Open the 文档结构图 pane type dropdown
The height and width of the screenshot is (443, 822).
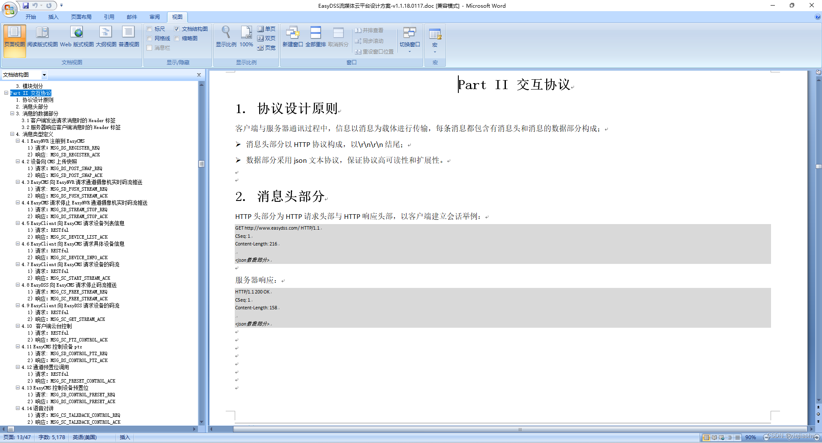point(44,75)
